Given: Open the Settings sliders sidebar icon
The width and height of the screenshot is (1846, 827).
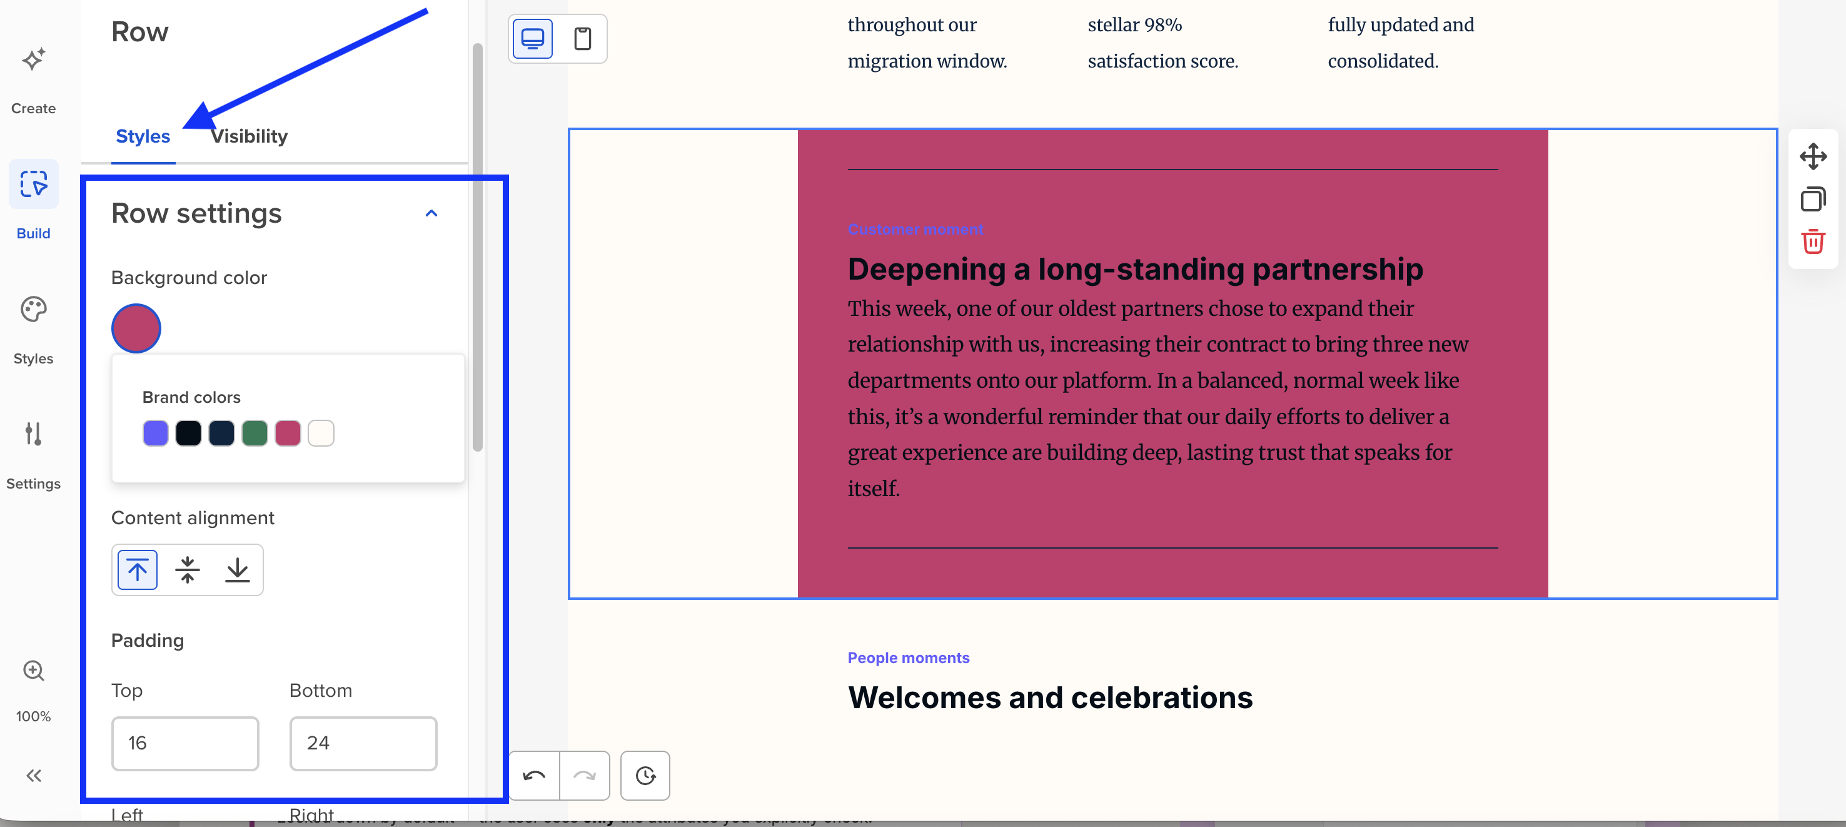Looking at the screenshot, I should point(33,434).
